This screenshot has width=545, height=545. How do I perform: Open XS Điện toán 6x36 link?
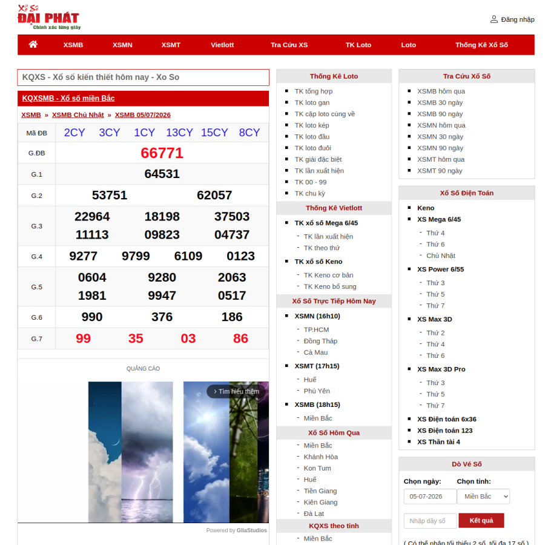[447, 420]
